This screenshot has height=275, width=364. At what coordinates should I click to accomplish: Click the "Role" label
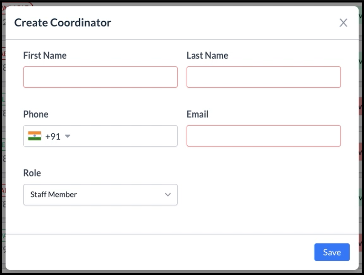[x=32, y=173]
